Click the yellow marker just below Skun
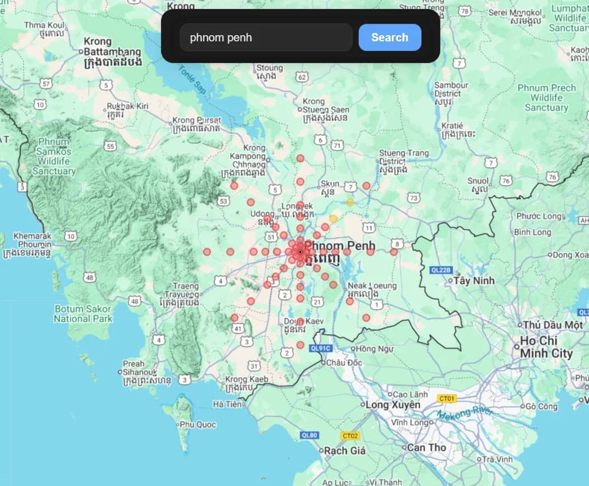The height and width of the screenshot is (486, 589). click(350, 202)
